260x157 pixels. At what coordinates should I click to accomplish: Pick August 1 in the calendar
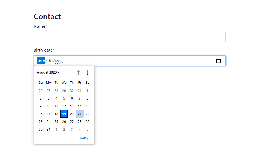click(87, 91)
